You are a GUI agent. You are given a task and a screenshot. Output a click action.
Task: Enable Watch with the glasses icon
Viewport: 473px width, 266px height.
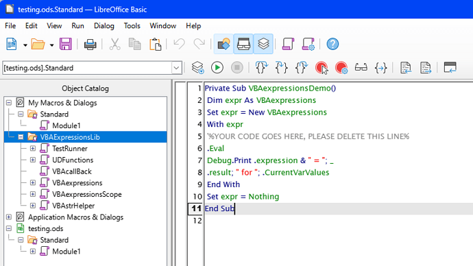pyautogui.click(x=361, y=68)
